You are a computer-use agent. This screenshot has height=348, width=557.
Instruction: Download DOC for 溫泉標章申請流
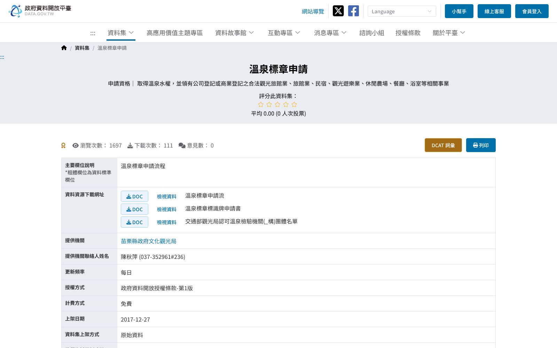click(x=134, y=196)
